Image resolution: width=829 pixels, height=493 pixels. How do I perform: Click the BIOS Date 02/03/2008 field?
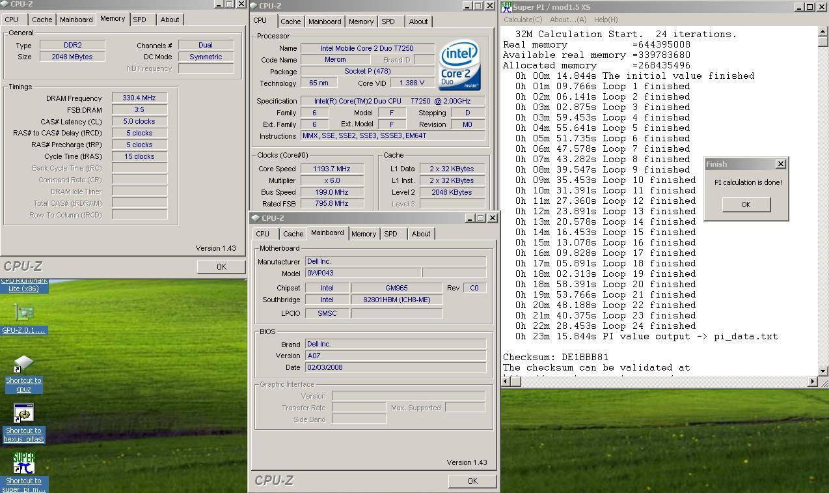pos(395,367)
